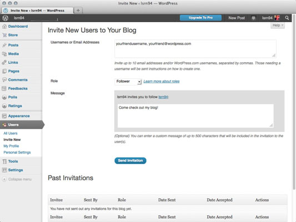Click the Users icon in sidebar

4,125
